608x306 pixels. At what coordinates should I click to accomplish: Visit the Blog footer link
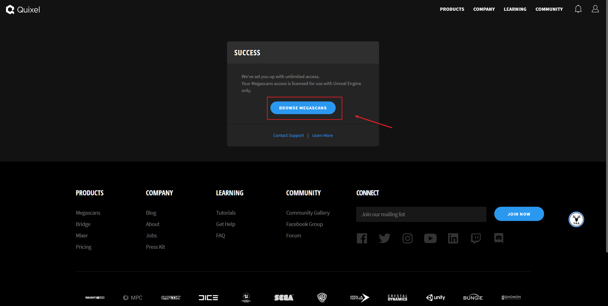[x=151, y=213]
